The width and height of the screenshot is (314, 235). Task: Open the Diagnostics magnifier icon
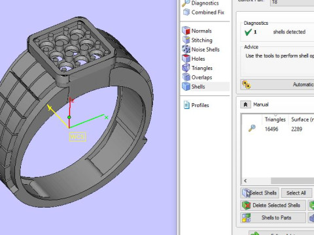coord(186,3)
